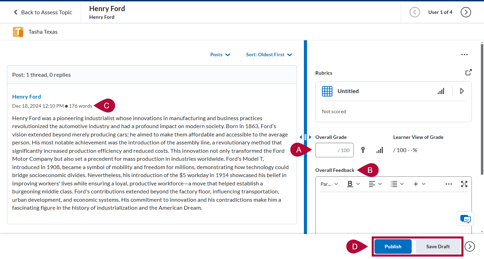Viewport: 484px width, 259px height.
Task: Open the Posts filter dropdown
Action: pos(220,55)
